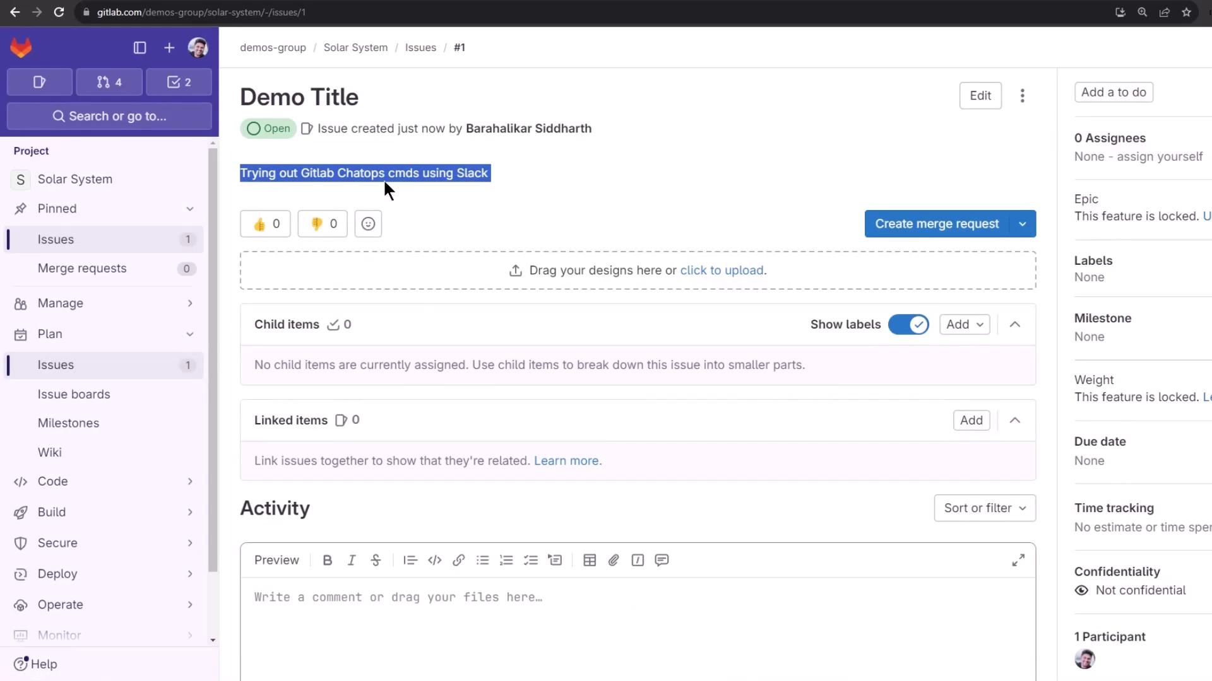1212x681 pixels.
Task: Click the Edit issue button
Action: coord(980,96)
